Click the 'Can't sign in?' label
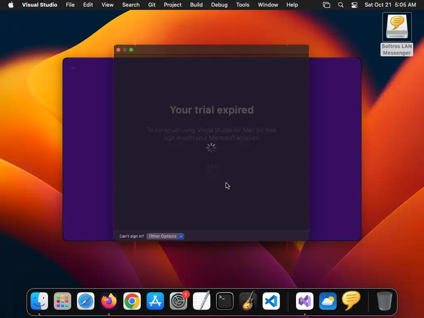The height and width of the screenshot is (318, 424). tap(132, 236)
